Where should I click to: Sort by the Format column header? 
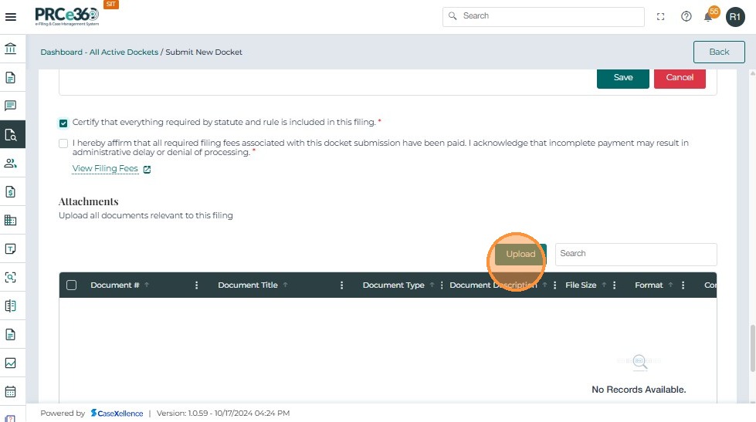[x=649, y=285]
